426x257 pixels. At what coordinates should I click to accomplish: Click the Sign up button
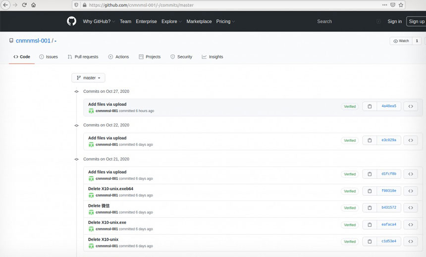[416, 21]
